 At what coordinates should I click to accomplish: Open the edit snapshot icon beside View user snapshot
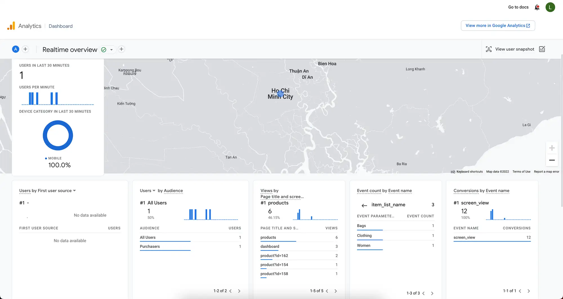point(542,49)
